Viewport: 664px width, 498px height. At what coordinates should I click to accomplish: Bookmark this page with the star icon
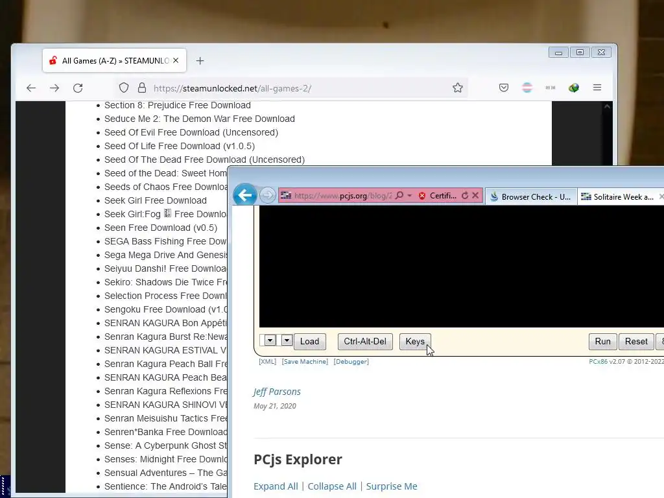[x=457, y=88]
